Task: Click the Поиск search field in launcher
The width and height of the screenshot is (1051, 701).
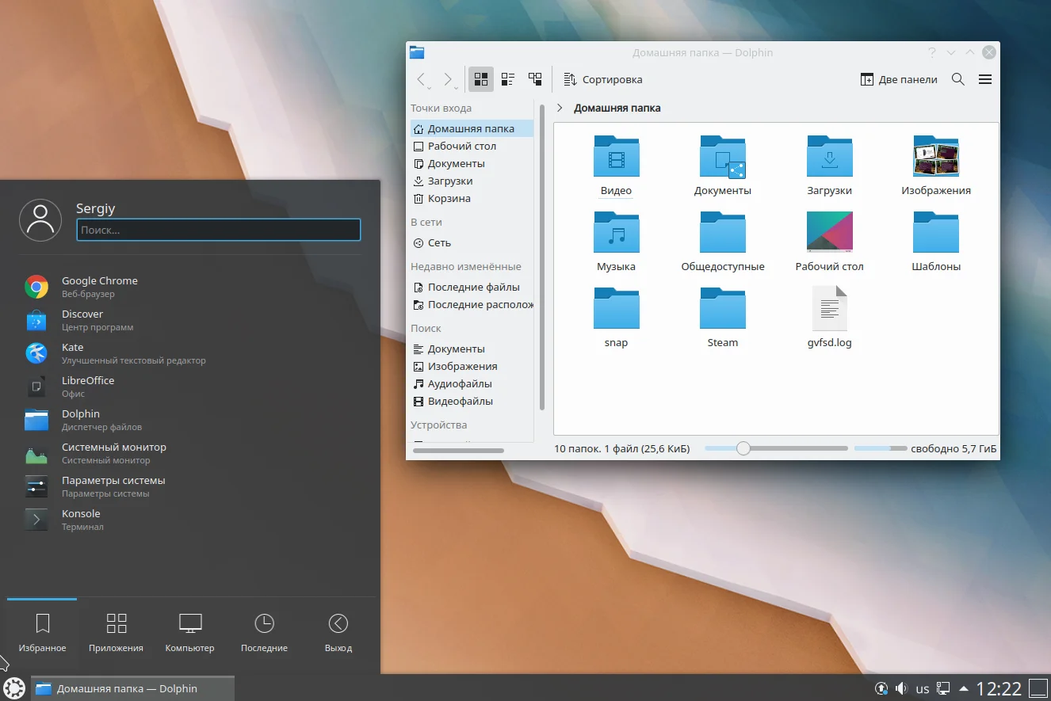Action: 218,230
